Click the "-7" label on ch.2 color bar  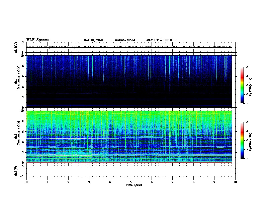click(x=247, y=158)
